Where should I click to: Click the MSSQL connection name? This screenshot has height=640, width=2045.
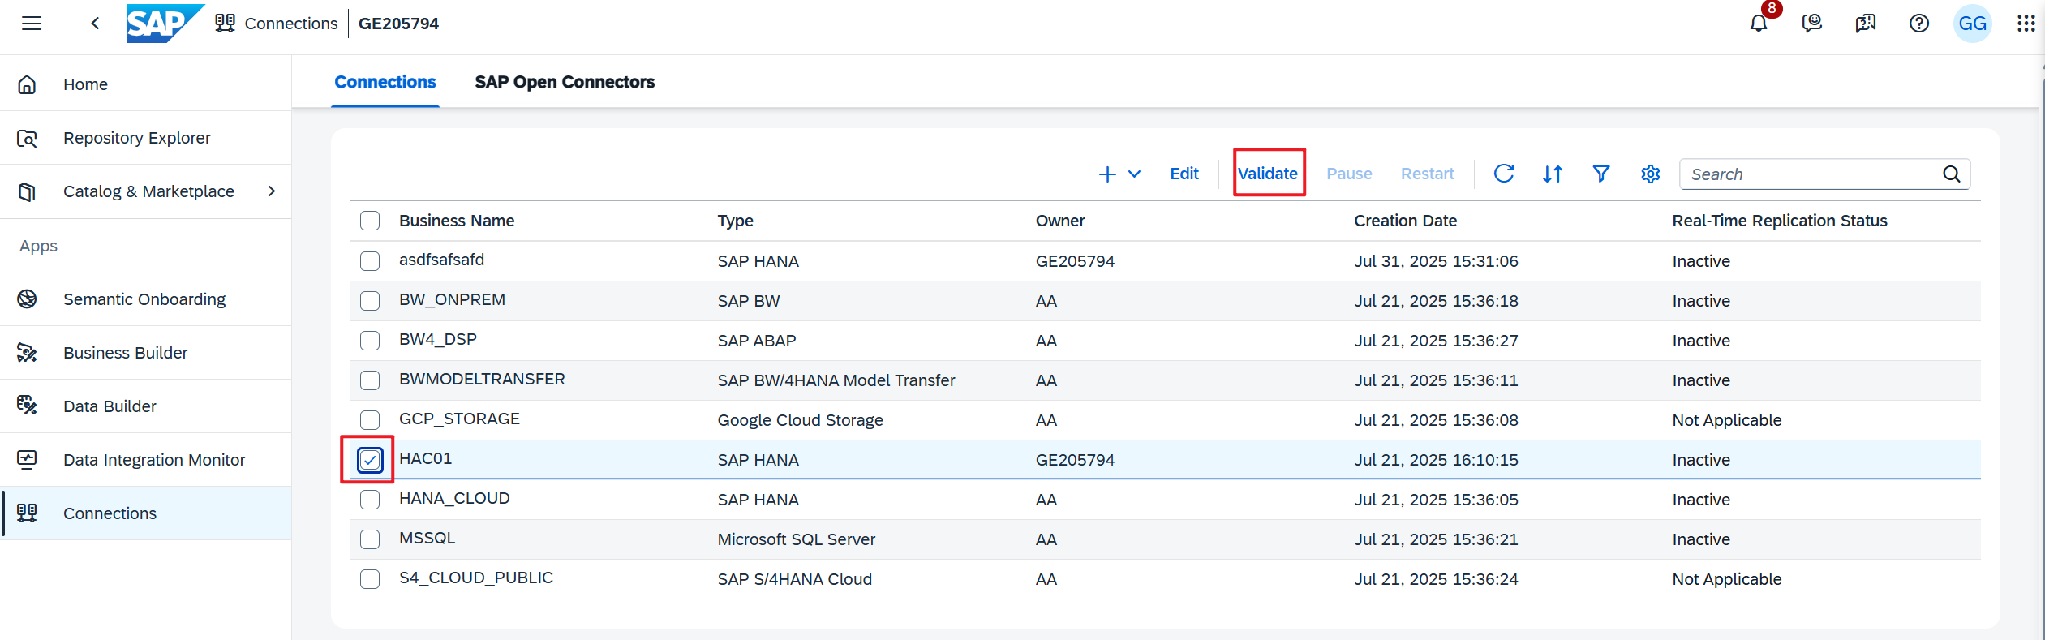pyautogui.click(x=427, y=538)
